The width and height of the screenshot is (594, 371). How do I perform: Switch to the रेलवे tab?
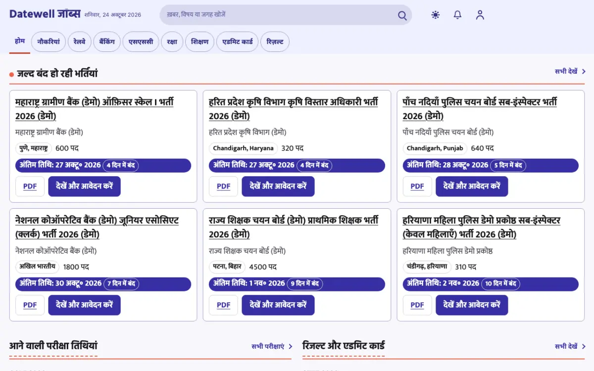[79, 42]
